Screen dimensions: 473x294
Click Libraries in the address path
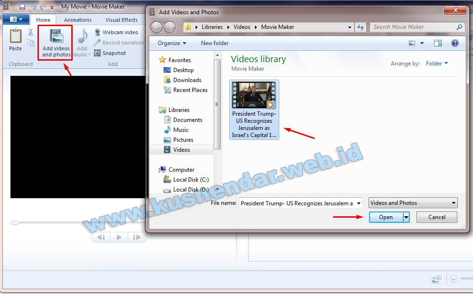click(x=212, y=27)
